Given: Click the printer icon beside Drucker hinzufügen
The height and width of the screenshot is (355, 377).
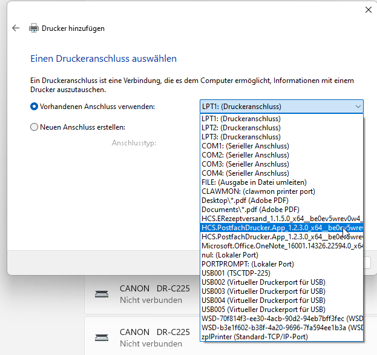Looking at the screenshot, I should pos(34,28).
